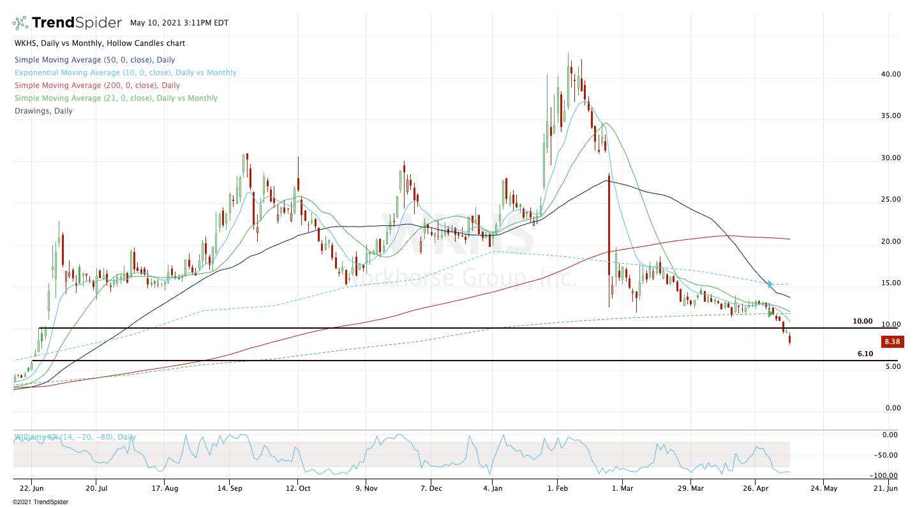Click the ©2021 TrendSpider copyright text
917x508 pixels.
click(40, 502)
